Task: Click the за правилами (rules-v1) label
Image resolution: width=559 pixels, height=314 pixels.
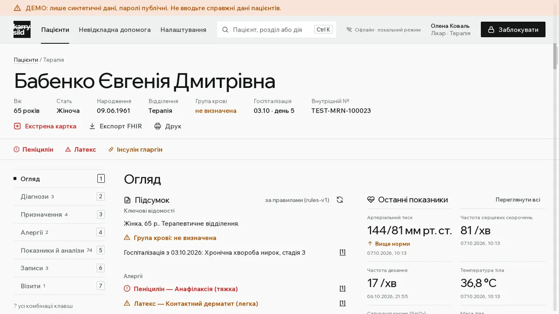Action: (297, 200)
